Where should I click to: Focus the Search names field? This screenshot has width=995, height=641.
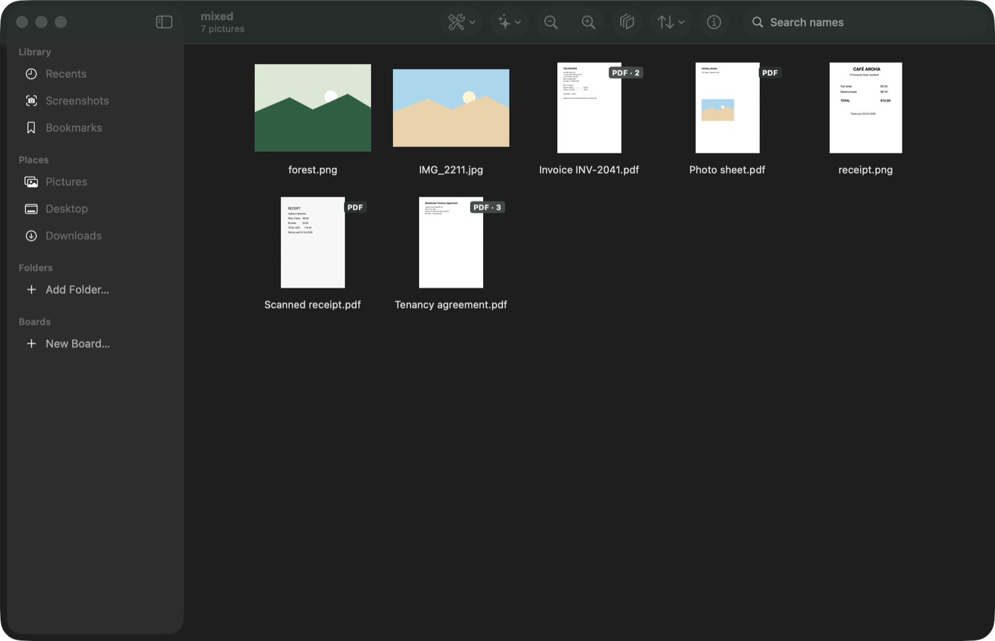(x=864, y=22)
